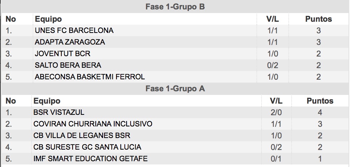350x167 pixels.
Task: Click COVIRAN CHURRIANA INCLUSIVO team
Action: point(93,124)
